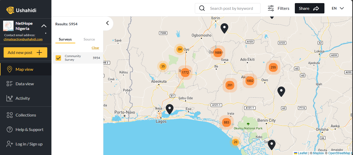Collapse the results panel with left chevron

tap(108, 23)
